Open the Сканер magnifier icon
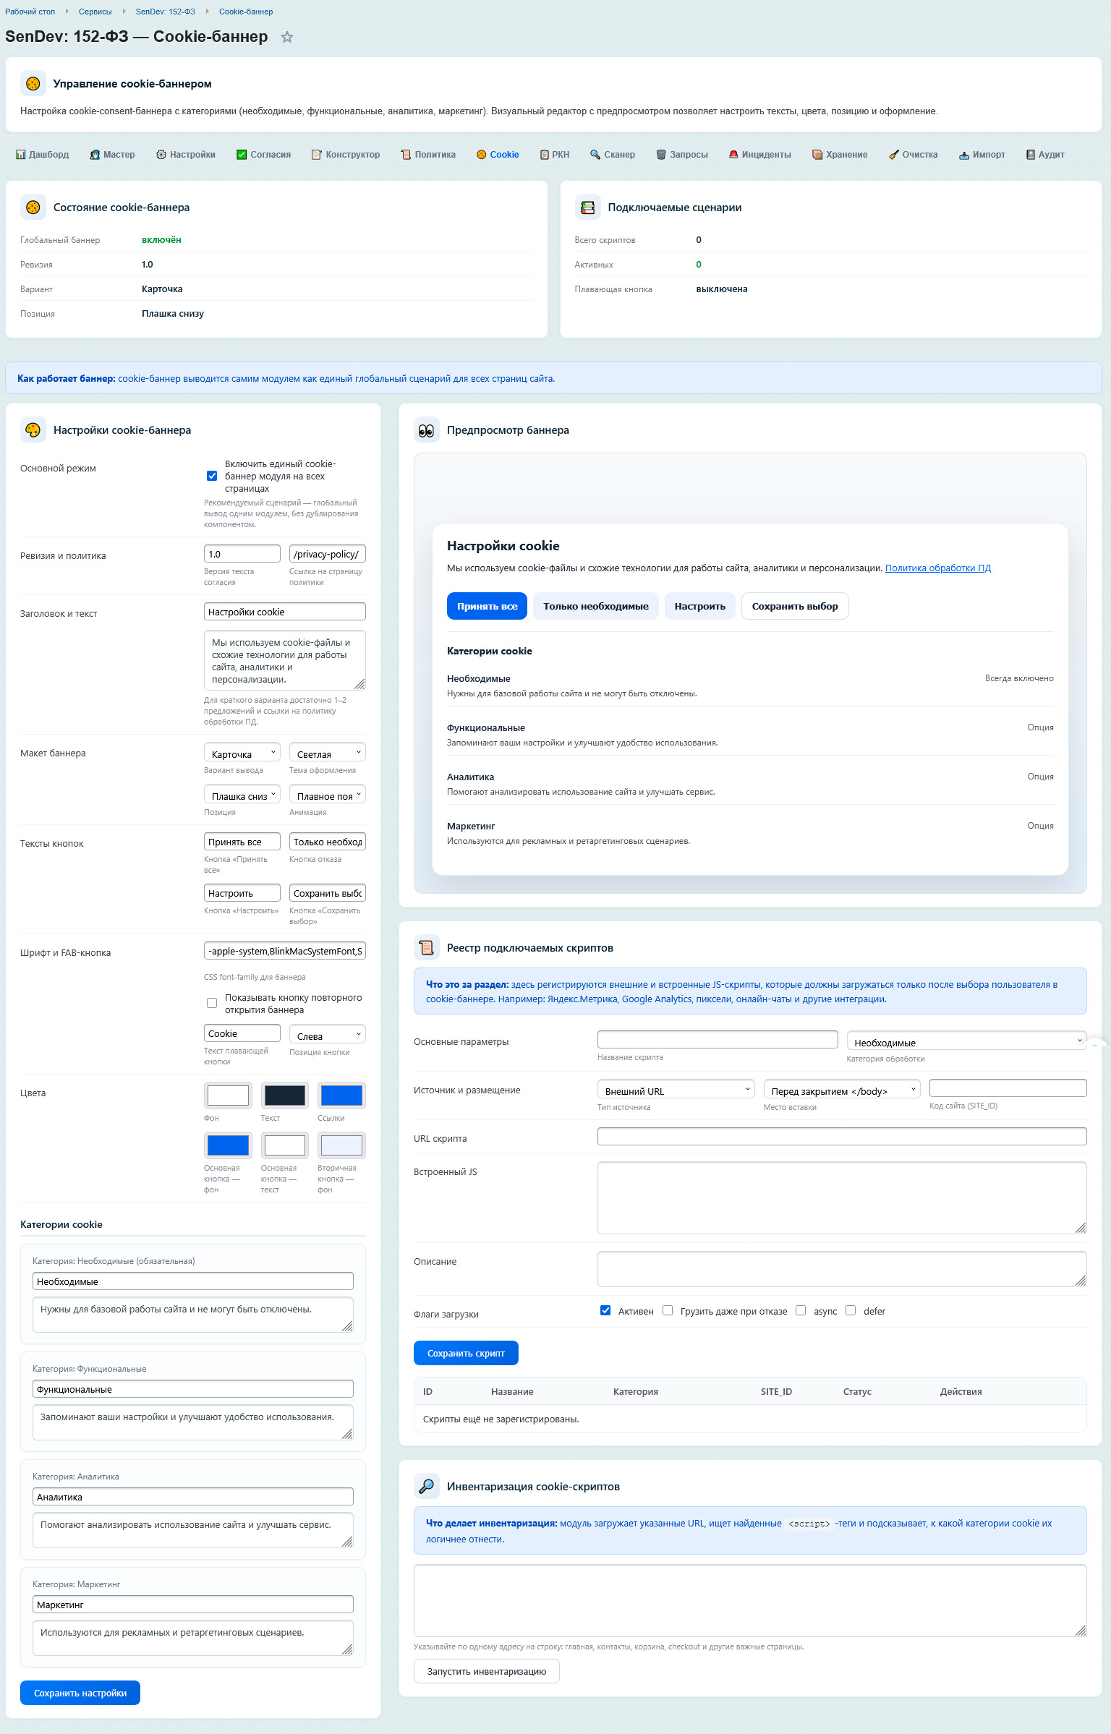Viewport: 1111px width, 1734px height. [595, 155]
